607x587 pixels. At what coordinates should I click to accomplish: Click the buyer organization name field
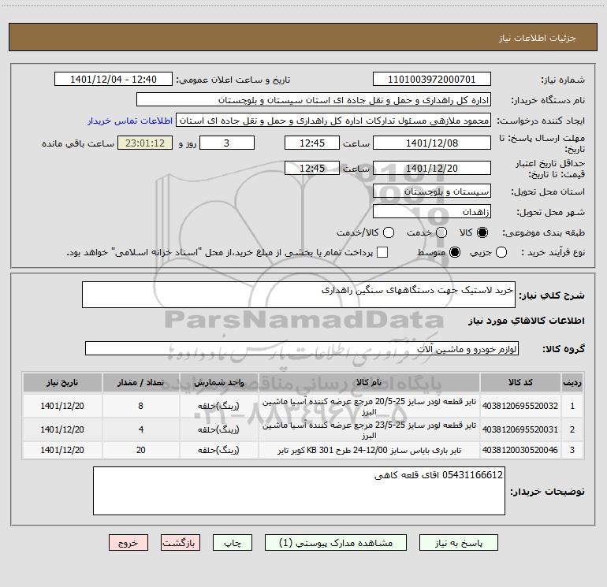pyautogui.click(x=314, y=100)
